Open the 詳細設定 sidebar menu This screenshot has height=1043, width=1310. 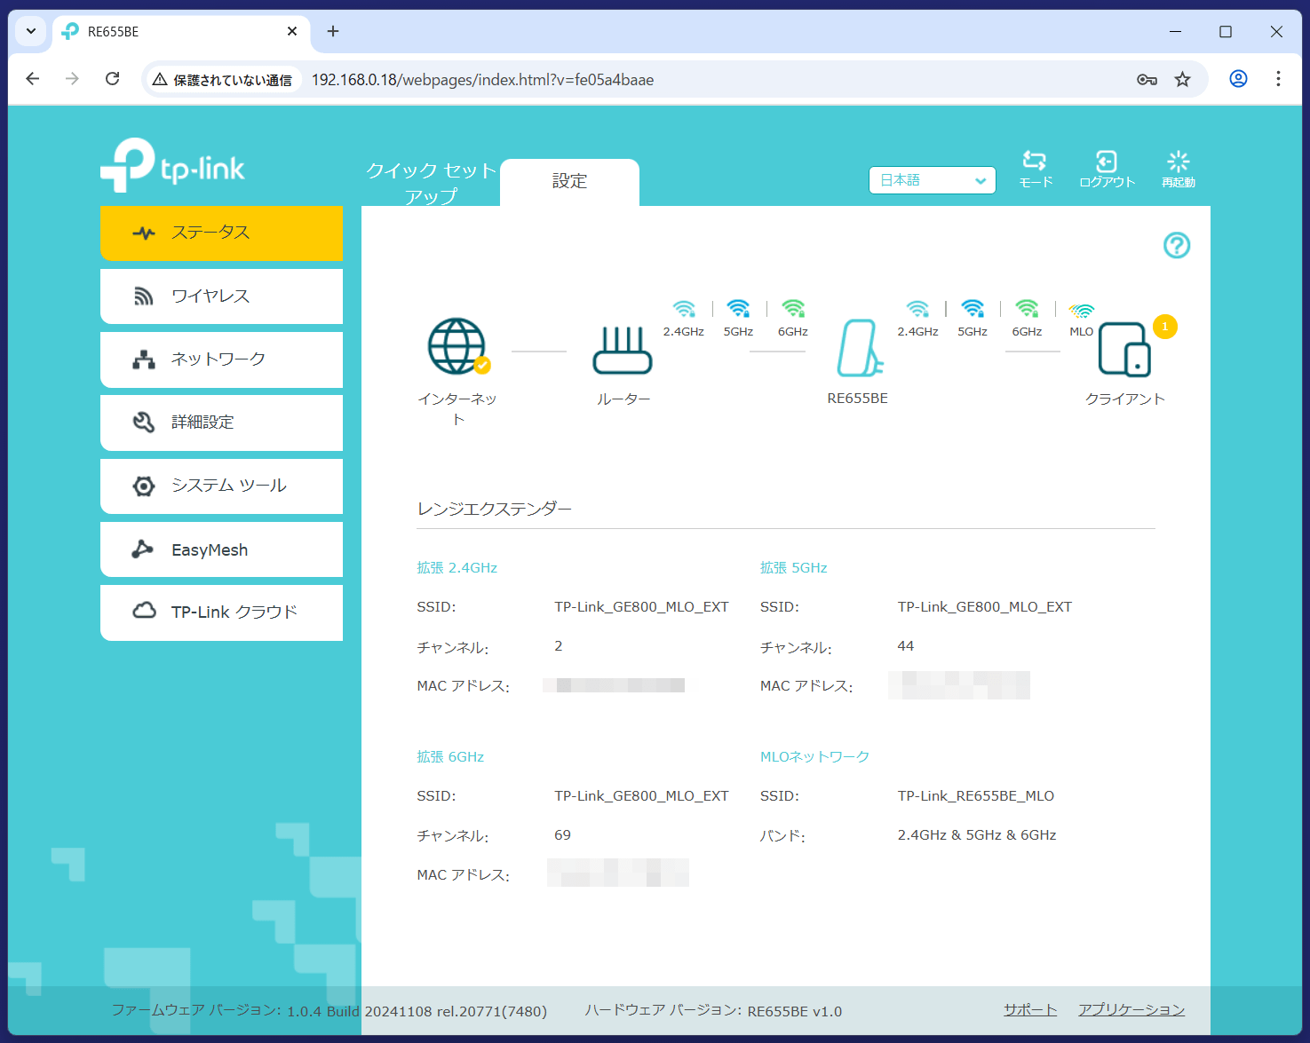[x=221, y=423]
